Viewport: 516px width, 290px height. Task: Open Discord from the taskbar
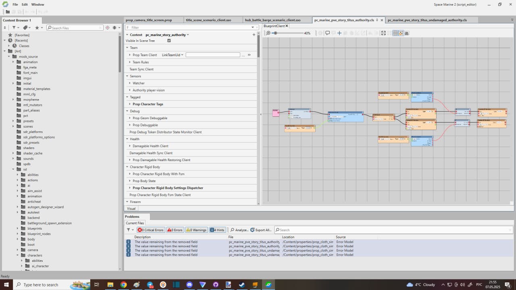coord(189,284)
